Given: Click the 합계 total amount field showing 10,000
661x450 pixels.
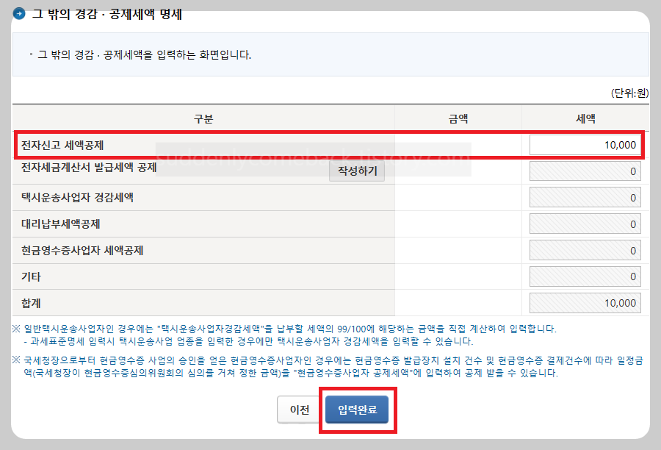Looking at the screenshot, I should pos(584,303).
